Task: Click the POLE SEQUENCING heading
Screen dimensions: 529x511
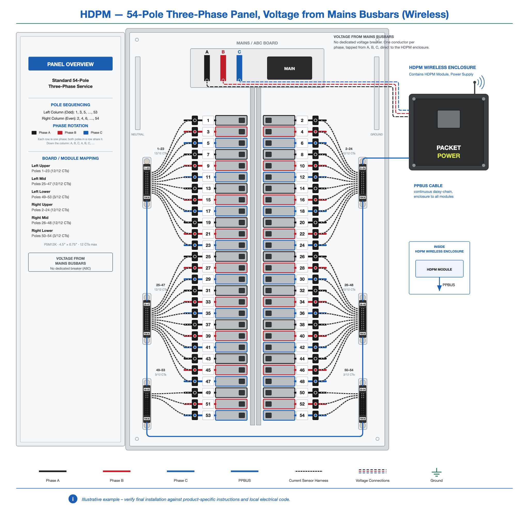Action: [71, 105]
